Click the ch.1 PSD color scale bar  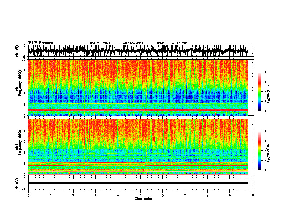260,92
